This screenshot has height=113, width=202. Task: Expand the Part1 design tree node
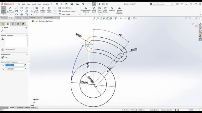click(30, 21)
